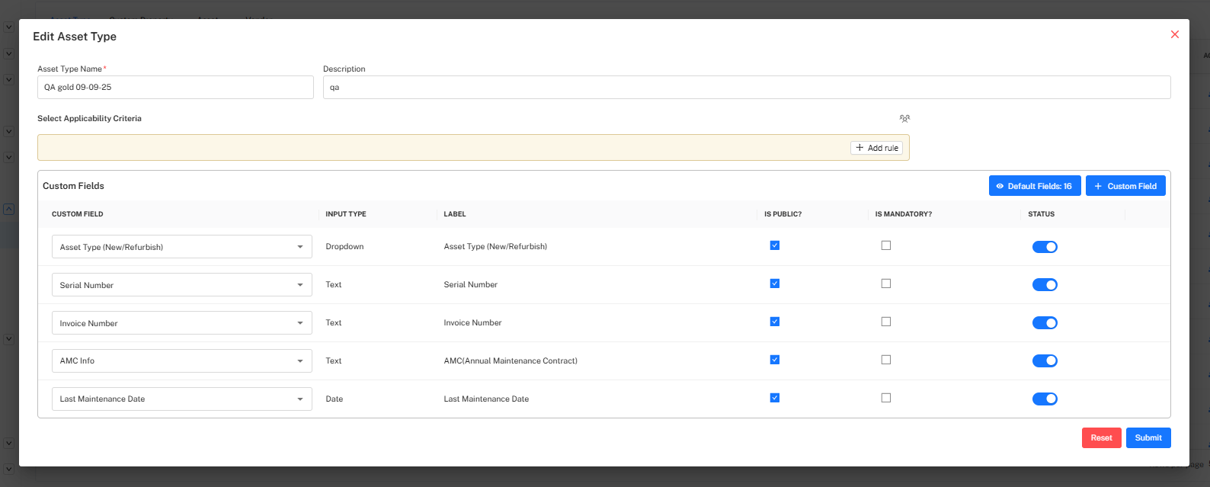
Task: Toggle status switch for Last Maintenance Date
Action: [1045, 399]
